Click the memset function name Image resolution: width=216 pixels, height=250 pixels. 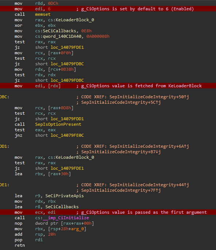[43, 14]
